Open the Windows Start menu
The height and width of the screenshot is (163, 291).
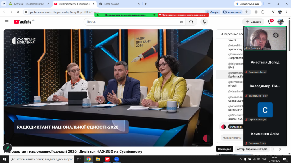coord(5,159)
